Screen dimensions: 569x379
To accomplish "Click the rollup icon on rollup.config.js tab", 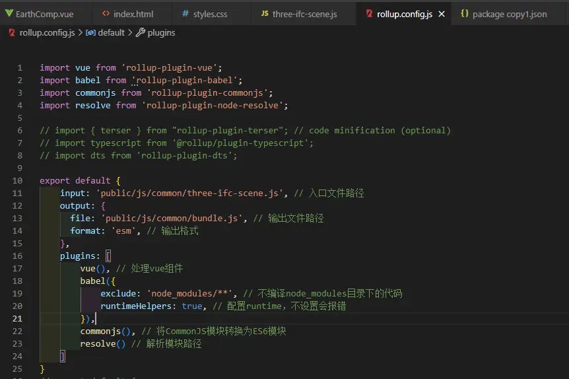I will point(370,13).
